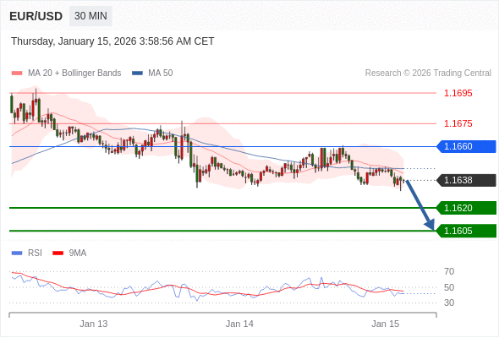Toggle the MA 50 legend label
The height and width of the screenshot is (338, 499).
[161, 74]
